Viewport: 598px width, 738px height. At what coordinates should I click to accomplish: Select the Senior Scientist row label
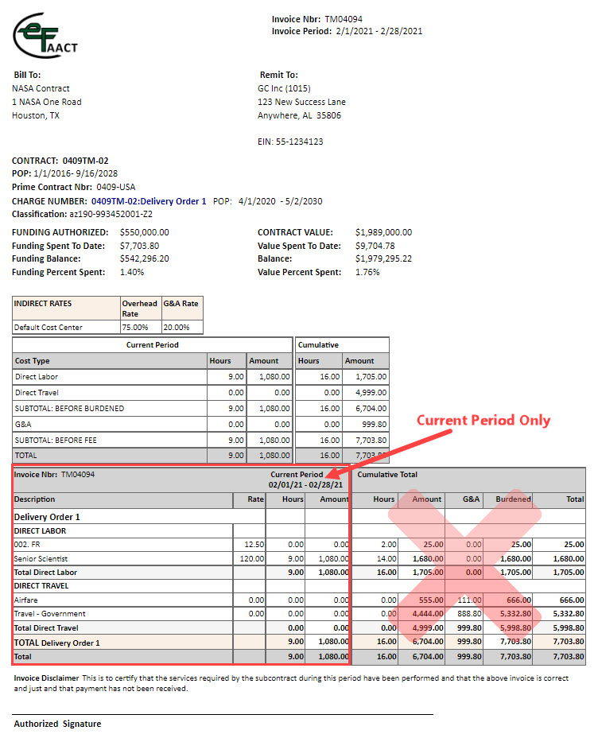coord(41,558)
